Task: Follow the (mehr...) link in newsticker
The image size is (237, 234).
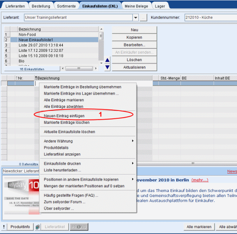Action: pyautogui.click(x=200, y=180)
